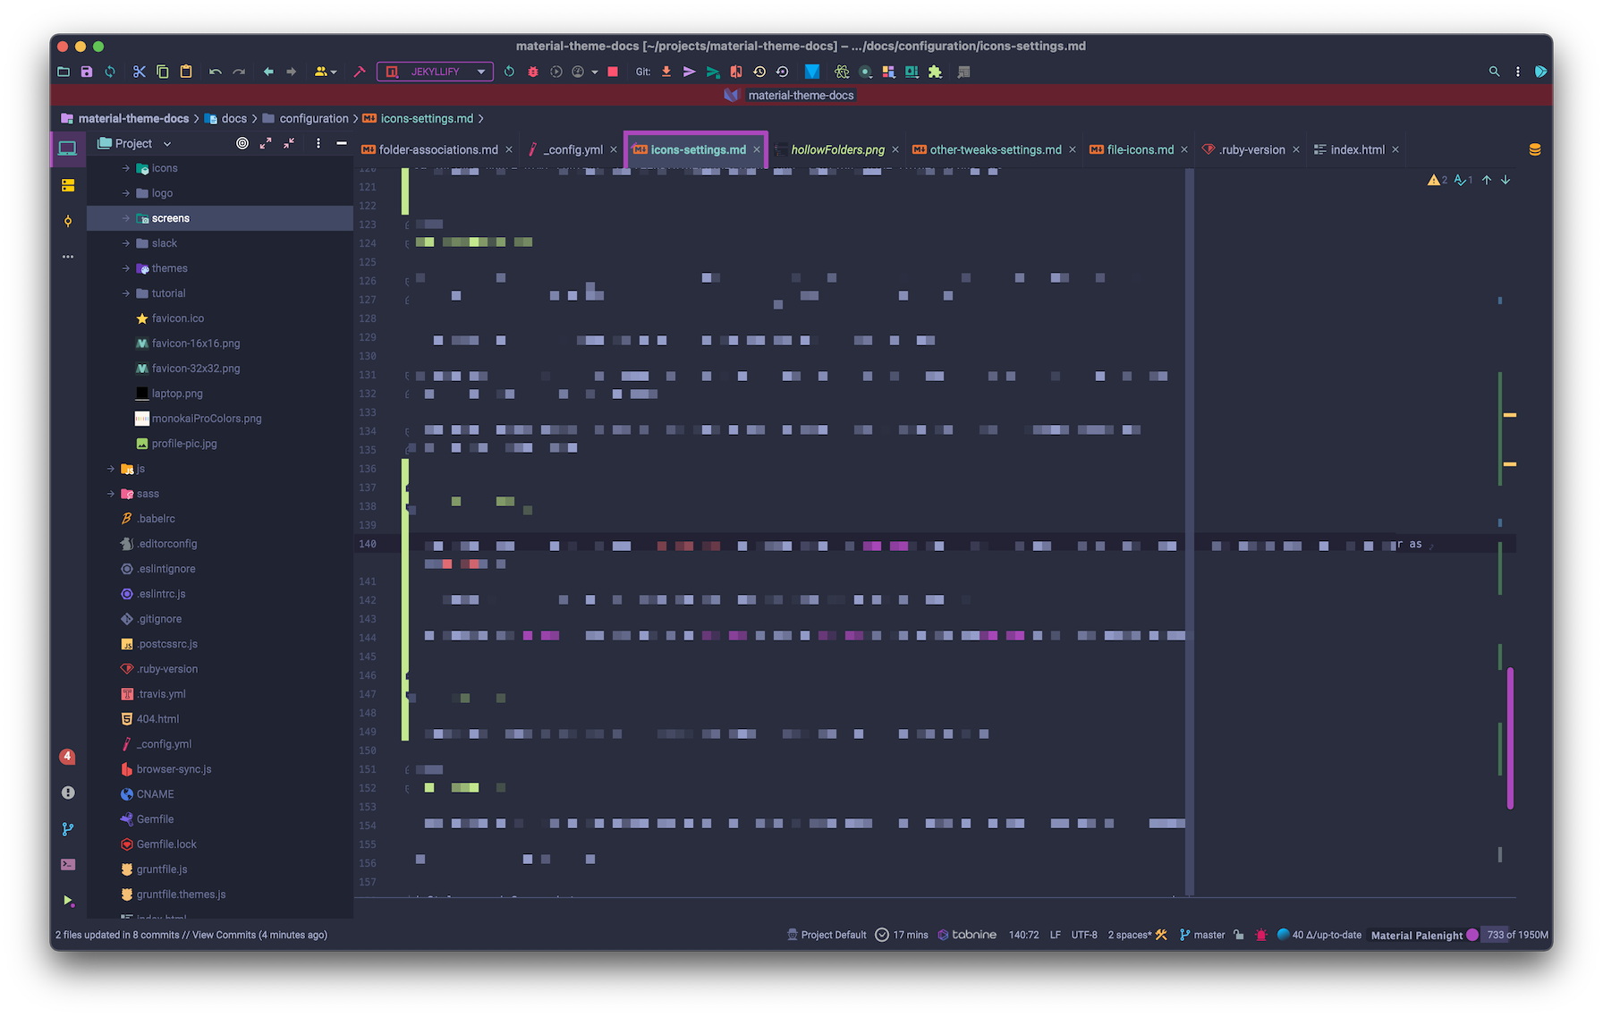Hide the Project panel with the minimize bar

pos(341,142)
